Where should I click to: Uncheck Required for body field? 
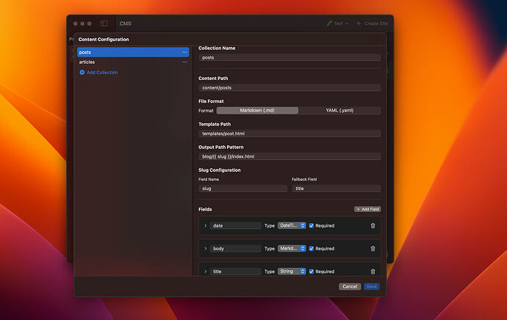click(312, 249)
